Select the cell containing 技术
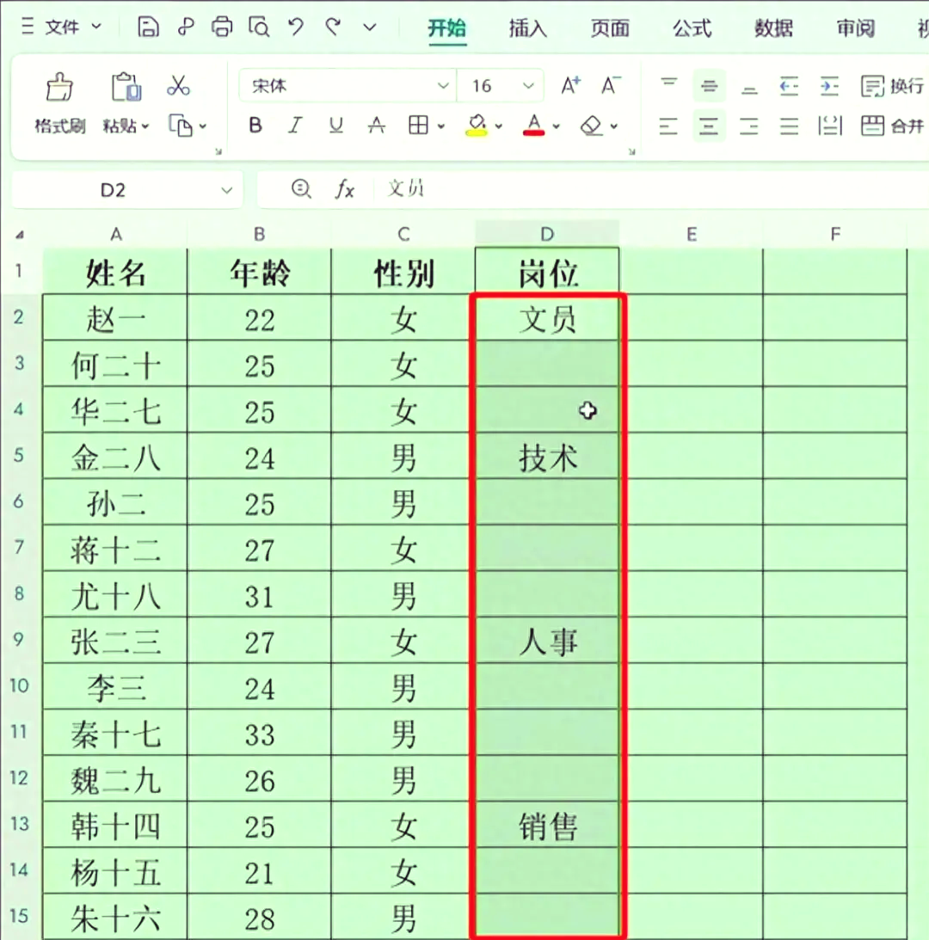 547,458
